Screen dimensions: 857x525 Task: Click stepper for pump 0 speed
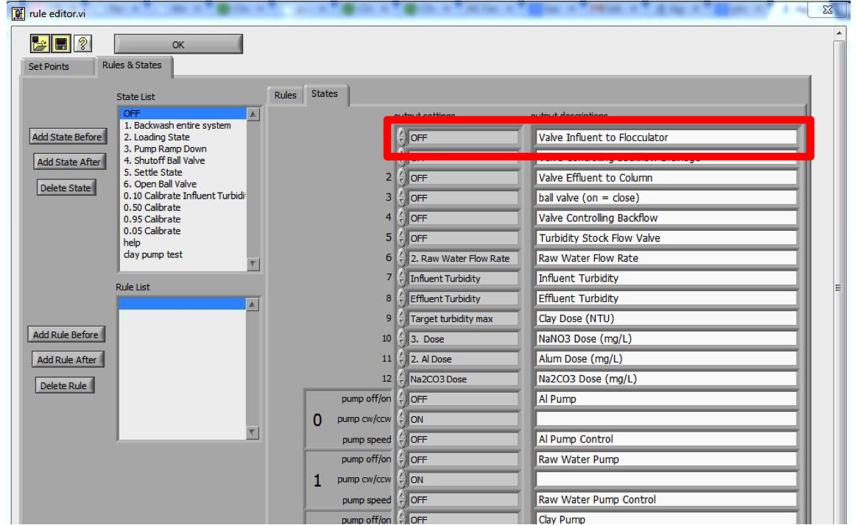coord(402,440)
